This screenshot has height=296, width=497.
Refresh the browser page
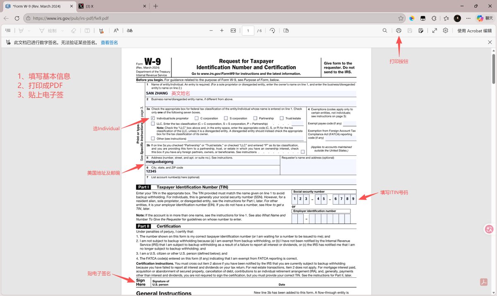pos(17,18)
